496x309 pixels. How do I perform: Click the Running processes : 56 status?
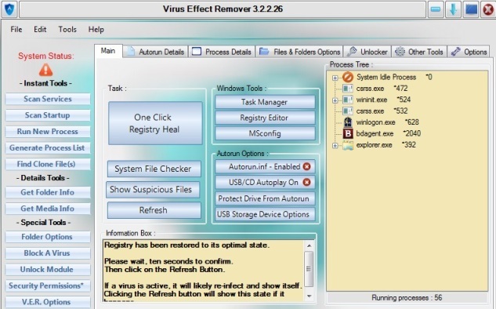point(407,298)
